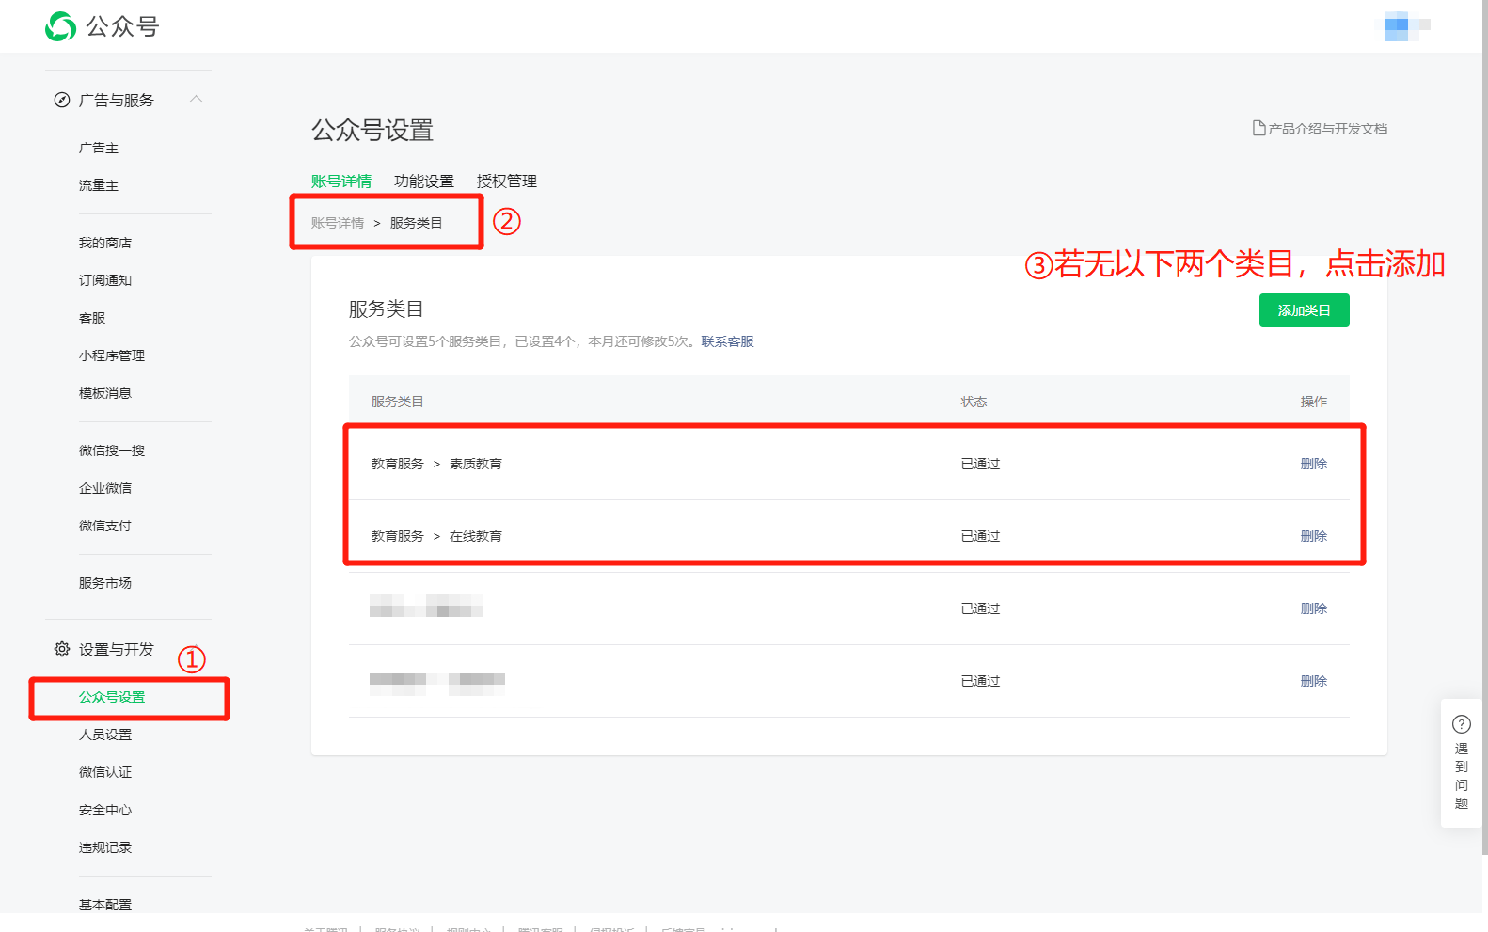Open 微信搜一搜 in the sidebar
Viewport: 1488px width, 932px height.
pyautogui.click(x=112, y=450)
